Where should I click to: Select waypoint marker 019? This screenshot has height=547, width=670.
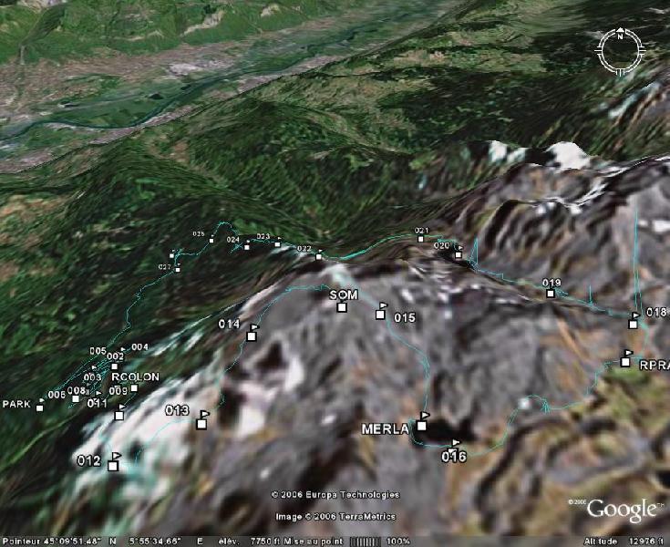551,294
